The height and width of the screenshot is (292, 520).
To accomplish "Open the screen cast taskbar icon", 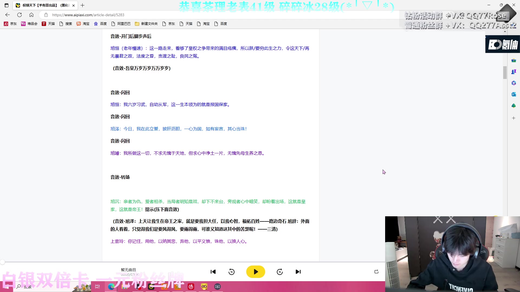I will [217, 287].
